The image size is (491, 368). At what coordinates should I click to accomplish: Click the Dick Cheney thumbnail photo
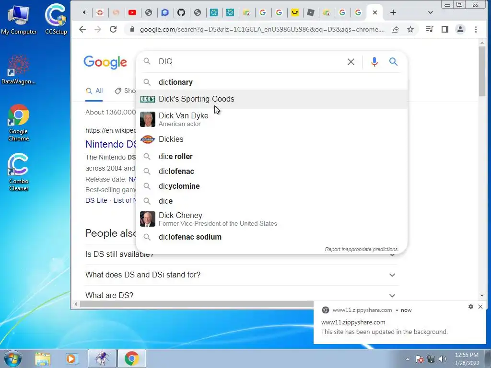[148, 219]
